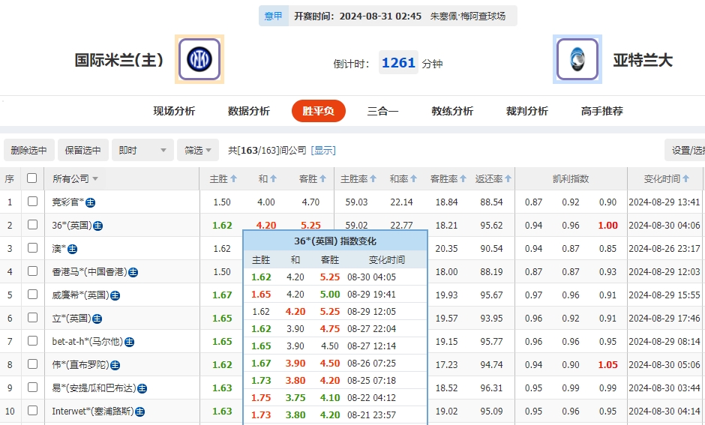Screen dimensions: 705x425
Task: Tick the select-all checkbox in header
Action: [32, 178]
